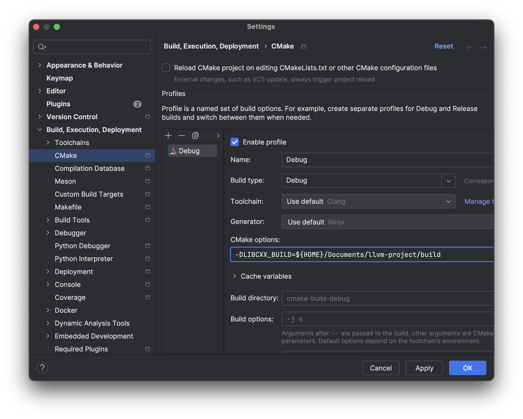Click project icon on Custom Build Targets row
This screenshot has height=419, width=523.
(148, 194)
